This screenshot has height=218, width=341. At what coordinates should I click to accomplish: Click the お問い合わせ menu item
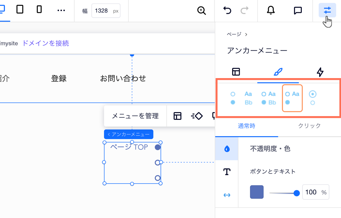tap(123, 78)
